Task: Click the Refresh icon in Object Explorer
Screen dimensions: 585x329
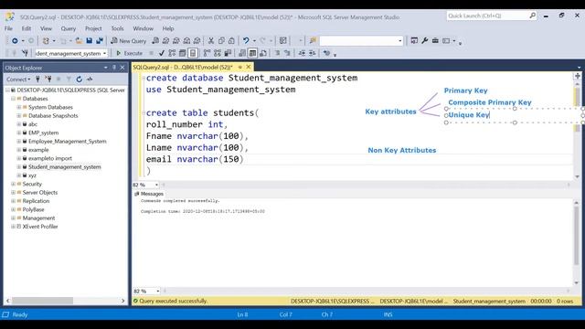Action: click(x=80, y=80)
